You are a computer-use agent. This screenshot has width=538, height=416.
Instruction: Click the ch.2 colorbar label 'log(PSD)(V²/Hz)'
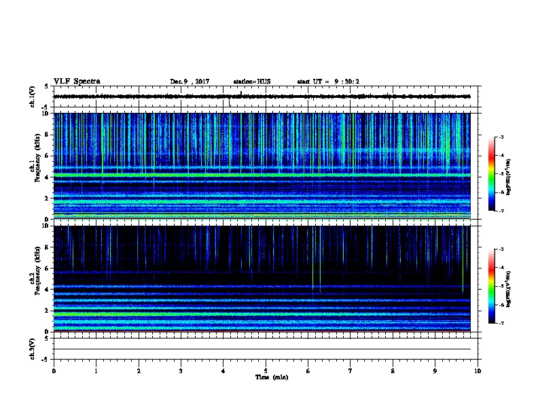(x=509, y=289)
